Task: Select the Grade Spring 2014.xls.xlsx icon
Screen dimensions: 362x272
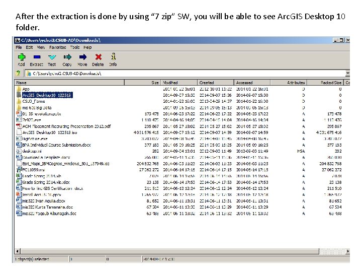Action: pos(19,182)
